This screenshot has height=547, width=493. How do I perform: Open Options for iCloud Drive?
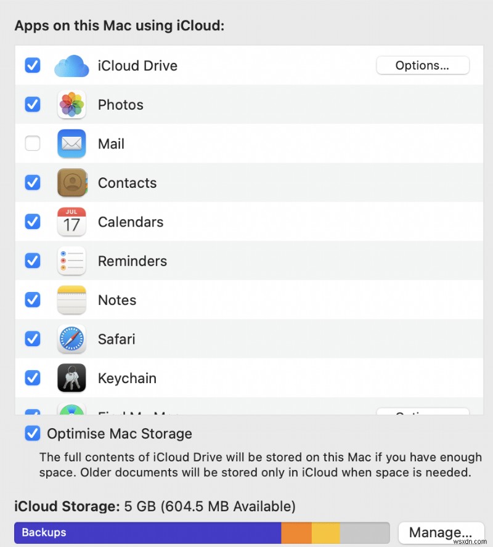[x=422, y=65]
